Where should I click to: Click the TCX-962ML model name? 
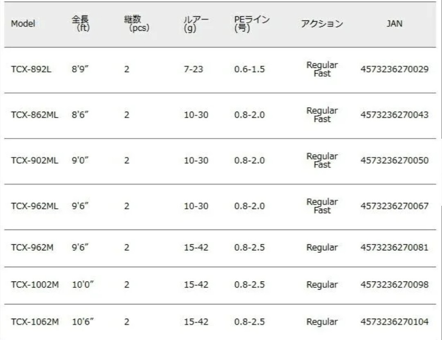pos(34,206)
